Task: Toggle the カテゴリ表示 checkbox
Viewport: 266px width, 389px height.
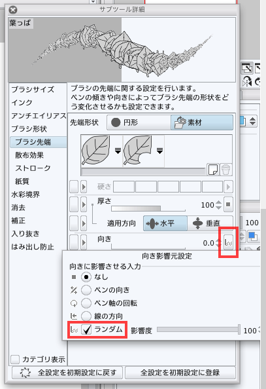Action: point(15,360)
